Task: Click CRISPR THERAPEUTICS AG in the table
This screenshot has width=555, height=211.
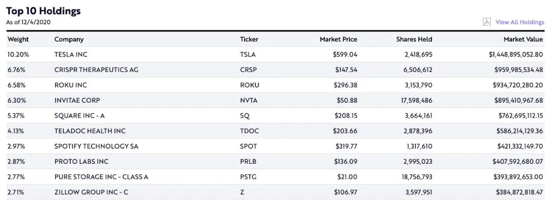Action: click(x=96, y=70)
